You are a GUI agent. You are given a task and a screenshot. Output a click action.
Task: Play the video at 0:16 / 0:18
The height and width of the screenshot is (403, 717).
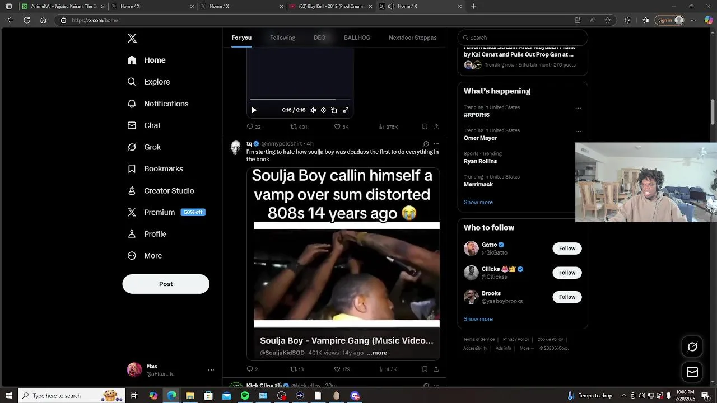pyautogui.click(x=254, y=110)
